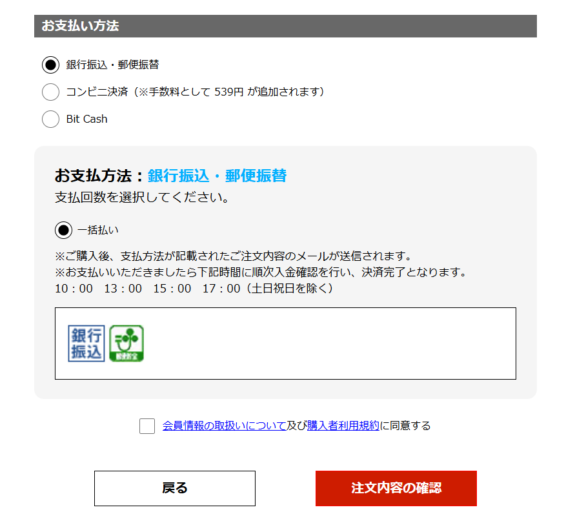Select the Bit Cash radio button
The image size is (575, 523).
coord(50,119)
